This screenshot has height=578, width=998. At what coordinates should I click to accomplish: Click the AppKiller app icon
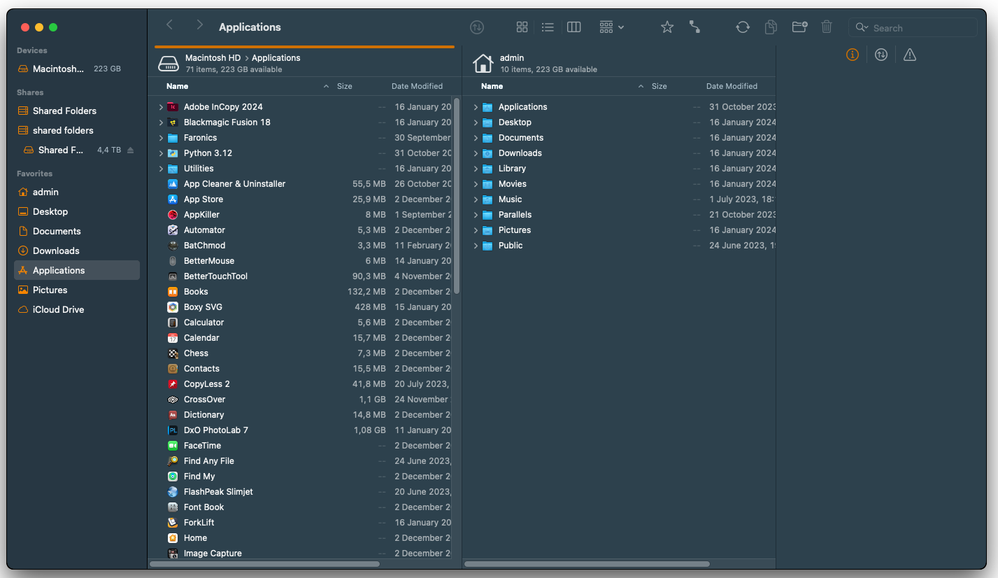[173, 215]
